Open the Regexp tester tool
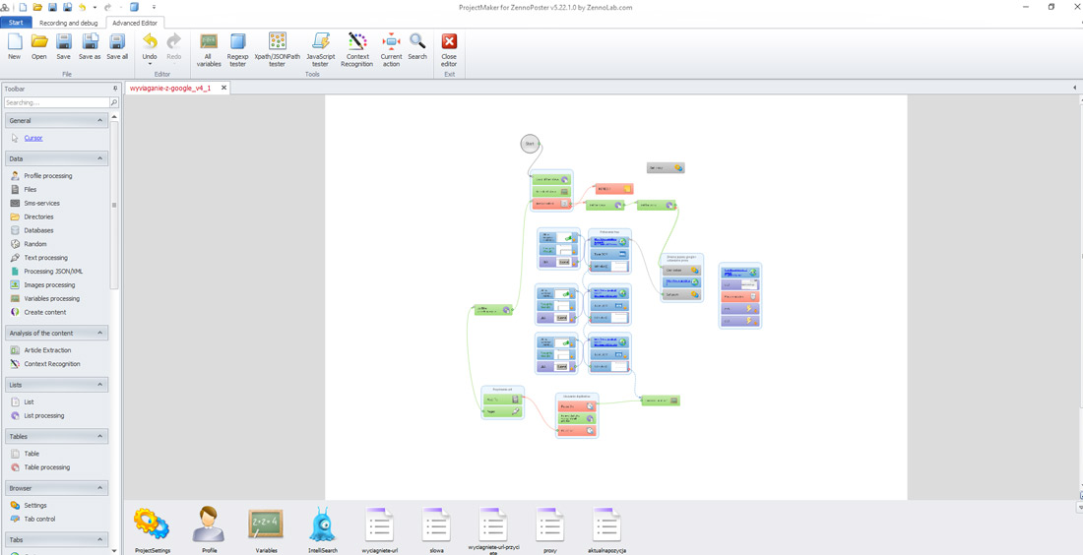Viewport: 1083px width, 555px height. 237,49
